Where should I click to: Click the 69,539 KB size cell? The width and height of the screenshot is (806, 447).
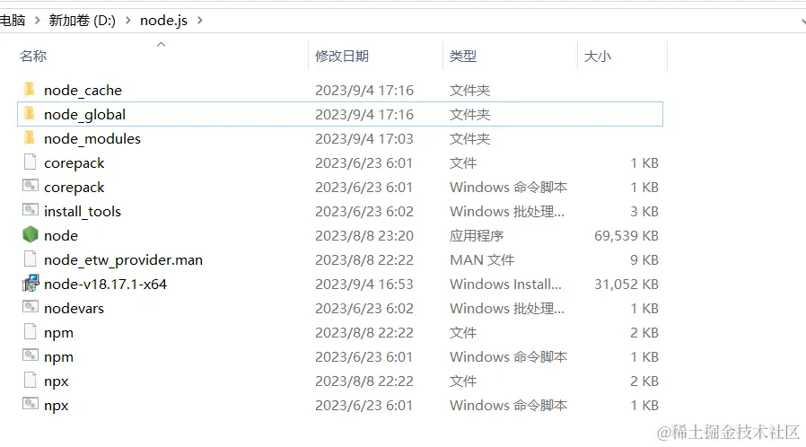click(626, 236)
